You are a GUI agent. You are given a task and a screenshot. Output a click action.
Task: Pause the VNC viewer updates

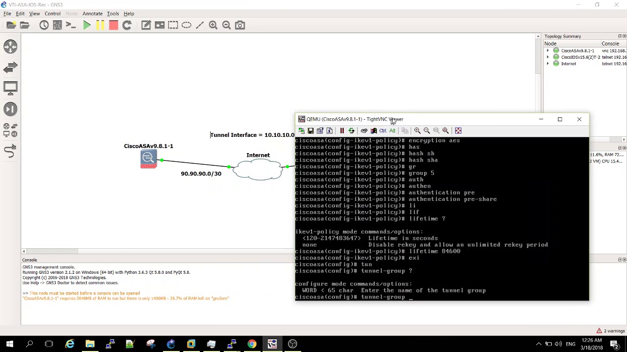[342, 131]
